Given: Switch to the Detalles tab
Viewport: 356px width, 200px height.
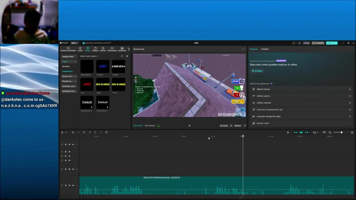Looking at the screenshot, I should click(265, 49).
